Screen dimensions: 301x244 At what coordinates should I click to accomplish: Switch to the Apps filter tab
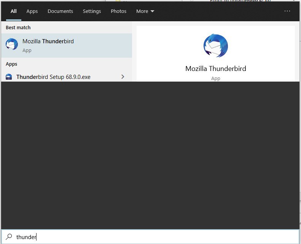pyautogui.click(x=32, y=11)
